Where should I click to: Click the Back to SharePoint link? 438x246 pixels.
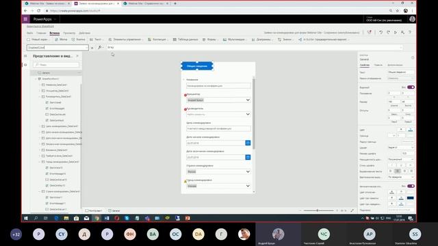click(x=40, y=27)
